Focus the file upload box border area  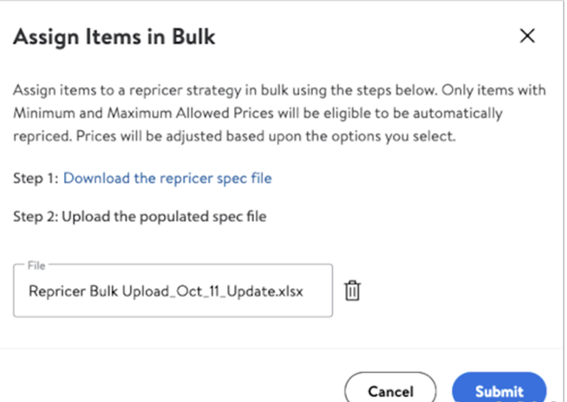tap(173, 291)
